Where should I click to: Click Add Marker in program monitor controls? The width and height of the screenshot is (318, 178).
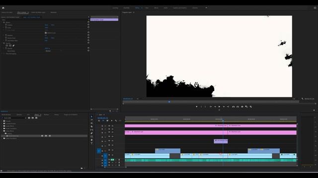click(x=197, y=107)
